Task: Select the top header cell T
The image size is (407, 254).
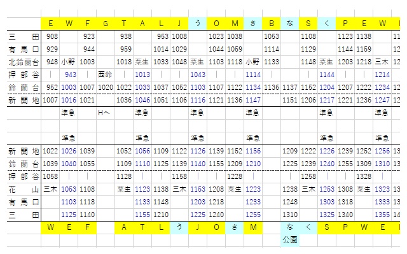Action: (x=124, y=24)
